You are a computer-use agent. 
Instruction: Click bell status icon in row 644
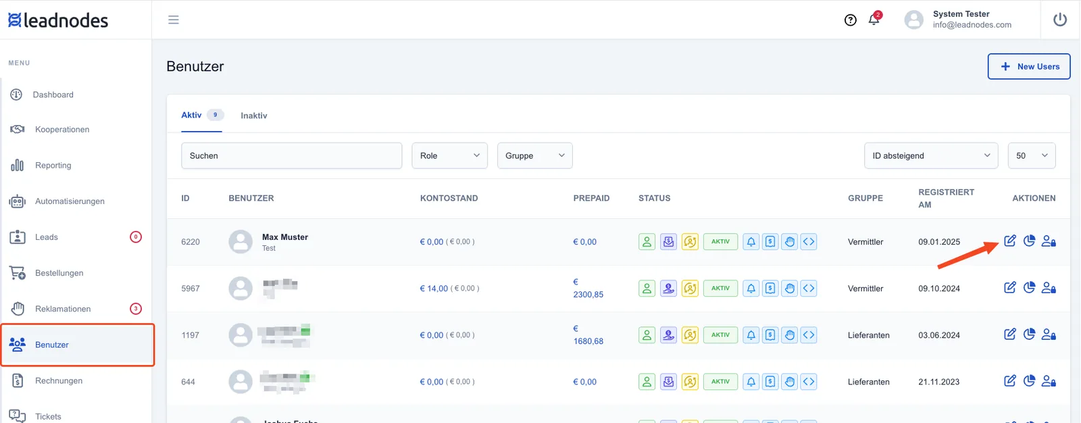point(751,381)
